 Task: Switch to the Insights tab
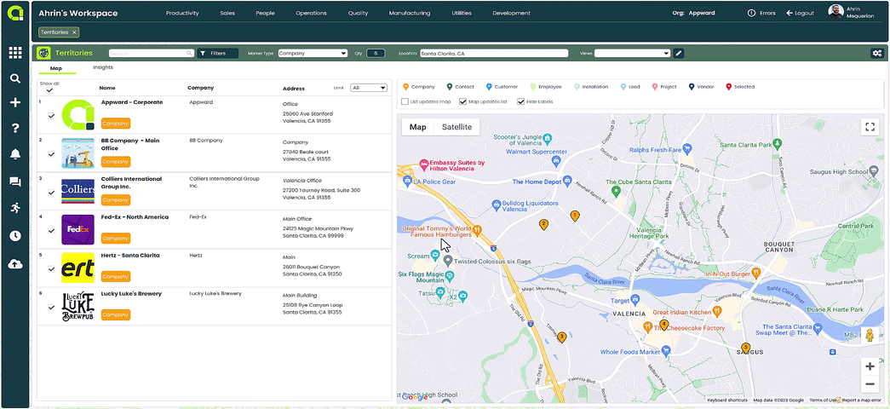tap(103, 67)
